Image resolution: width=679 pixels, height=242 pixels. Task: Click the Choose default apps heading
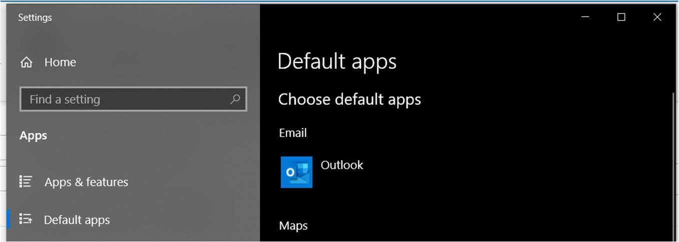pyautogui.click(x=349, y=99)
